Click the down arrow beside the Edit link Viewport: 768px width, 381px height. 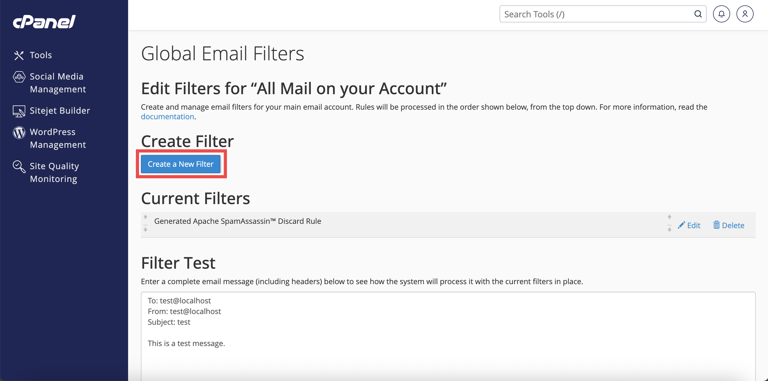669,229
